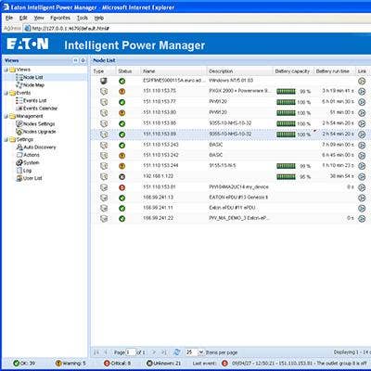The height and width of the screenshot is (371, 371).
Task: Collapse the Views side panel
Action: [76, 60]
